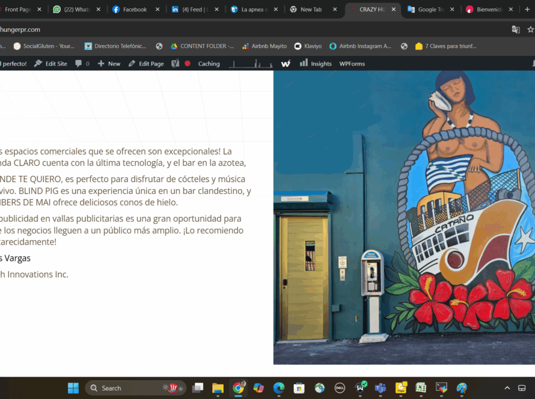Viewport: 535px width, 399px height.
Task: Click the Chrome taskbar icon
Action: (x=239, y=388)
